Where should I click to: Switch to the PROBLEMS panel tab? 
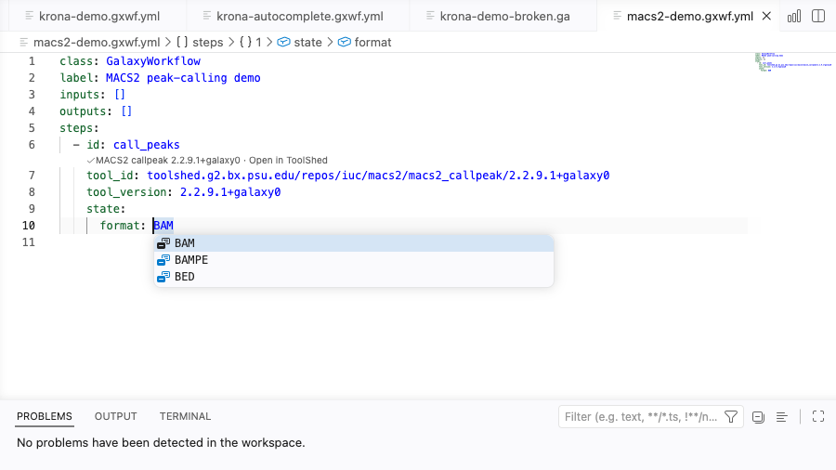click(45, 416)
